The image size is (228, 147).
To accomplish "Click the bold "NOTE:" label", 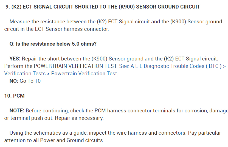I will (17, 111).
